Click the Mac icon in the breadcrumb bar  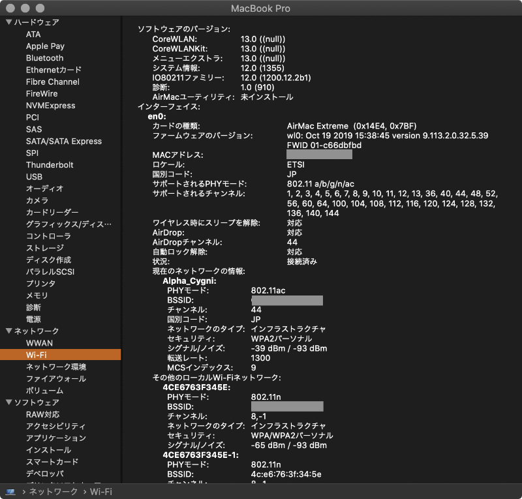tap(8, 491)
